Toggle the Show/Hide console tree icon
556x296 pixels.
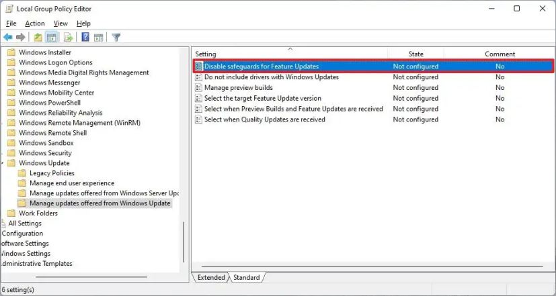pos(52,37)
